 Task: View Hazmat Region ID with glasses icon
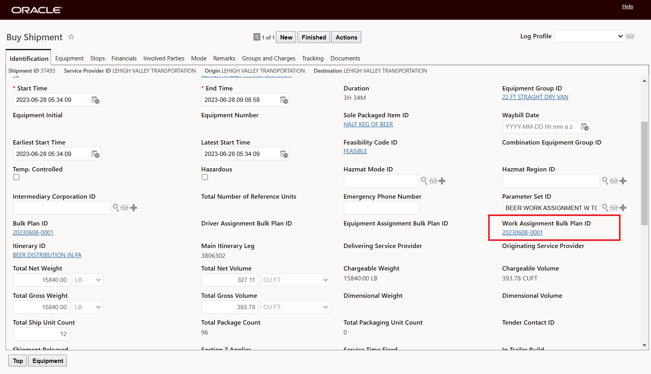tap(614, 181)
